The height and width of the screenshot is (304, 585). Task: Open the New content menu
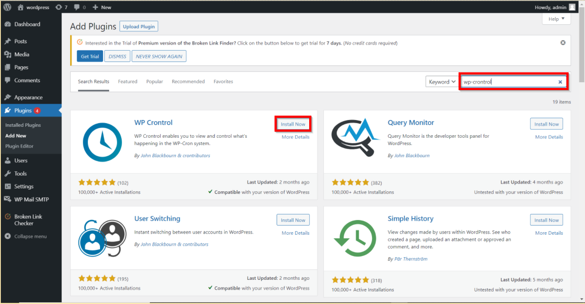coord(102,7)
